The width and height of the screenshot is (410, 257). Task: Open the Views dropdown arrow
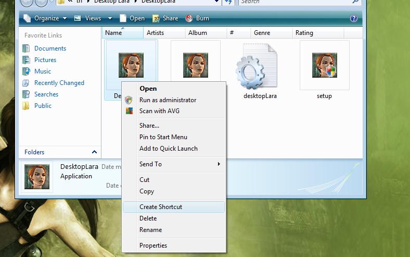tap(110, 18)
